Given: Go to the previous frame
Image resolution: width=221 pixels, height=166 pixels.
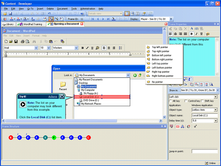Looking at the screenshot, I should coord(98,19).
